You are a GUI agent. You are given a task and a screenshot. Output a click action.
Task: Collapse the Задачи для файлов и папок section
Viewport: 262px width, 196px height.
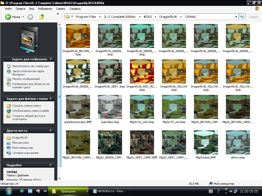pos(50,99)
